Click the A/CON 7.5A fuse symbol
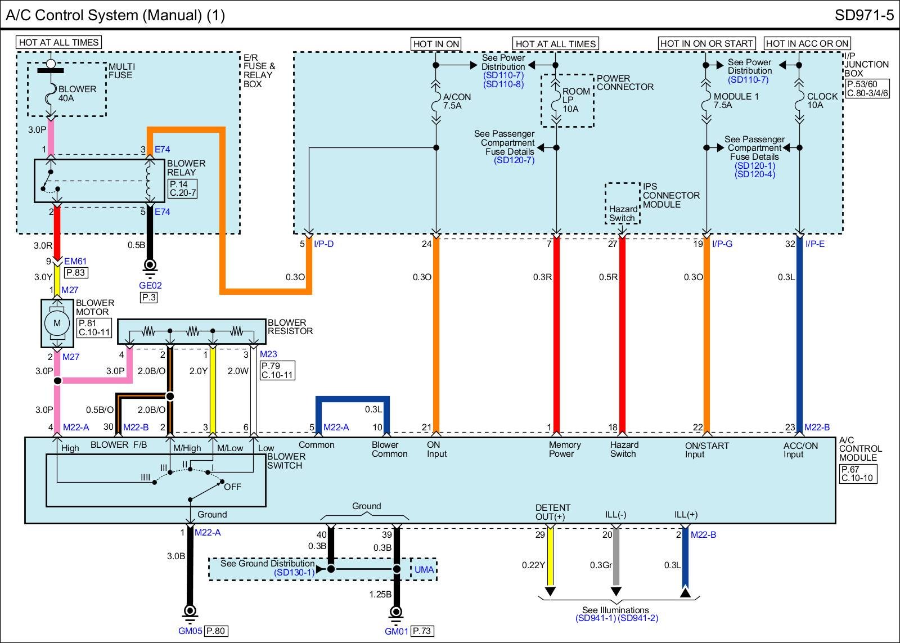The height and width of the screenshot is (643, 900). pos(436,102)
